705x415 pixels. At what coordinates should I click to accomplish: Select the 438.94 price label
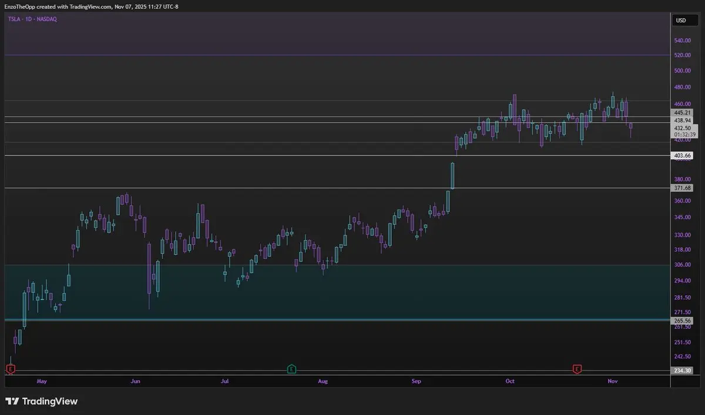[682, 120]
